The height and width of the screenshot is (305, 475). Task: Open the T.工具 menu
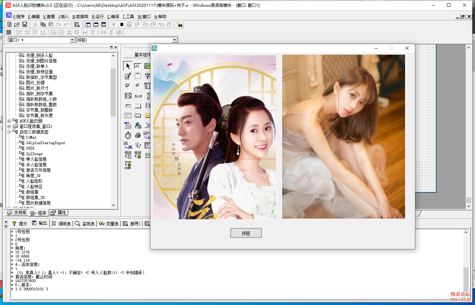click(x=128, y=16)
